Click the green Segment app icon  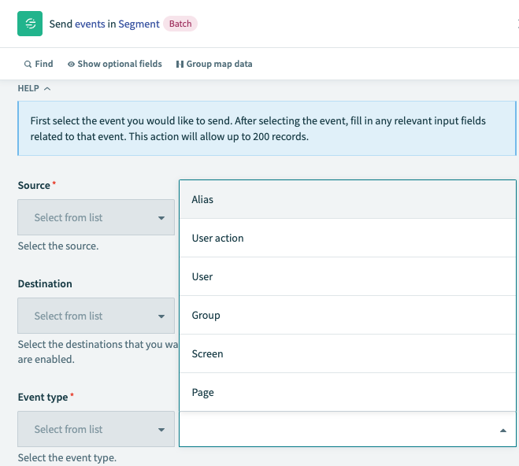pos(30,24)
